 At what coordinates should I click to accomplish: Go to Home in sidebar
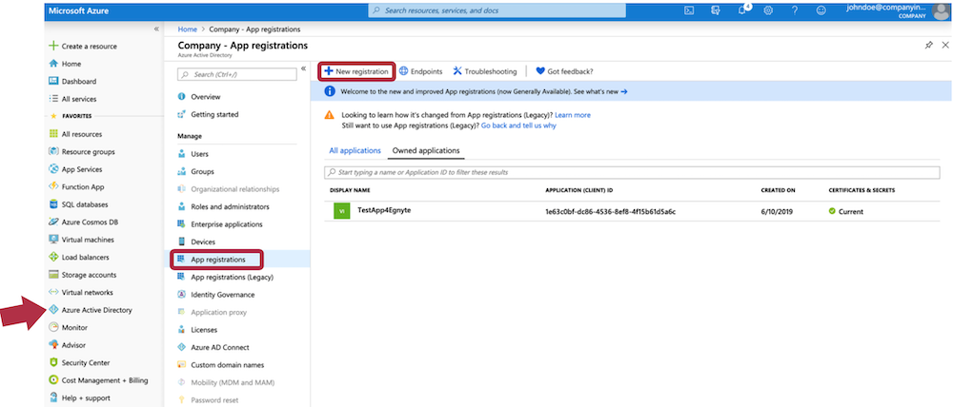click(x=65, y=64)
